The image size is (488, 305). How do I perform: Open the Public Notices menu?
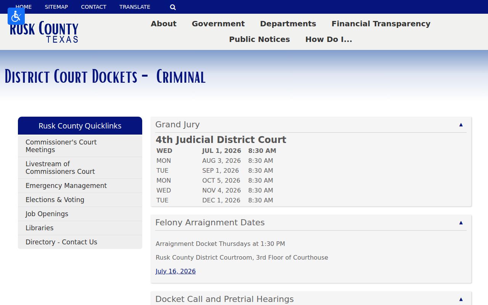pos(259,39)
